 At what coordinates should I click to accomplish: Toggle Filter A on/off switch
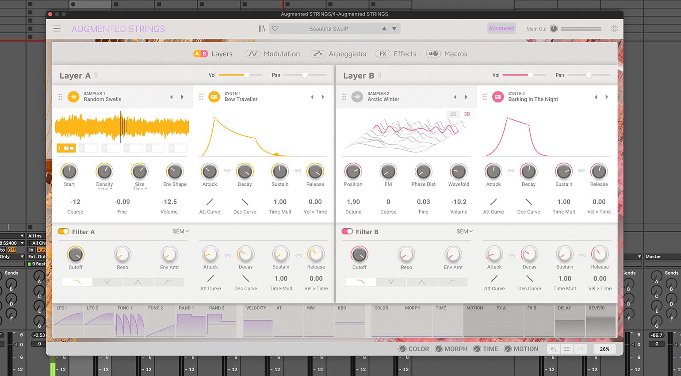[x=64, y=231]
